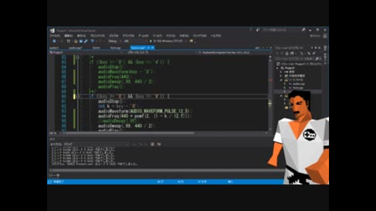Select audio.cpp in Solution Explorer

[x=298, y=84]
